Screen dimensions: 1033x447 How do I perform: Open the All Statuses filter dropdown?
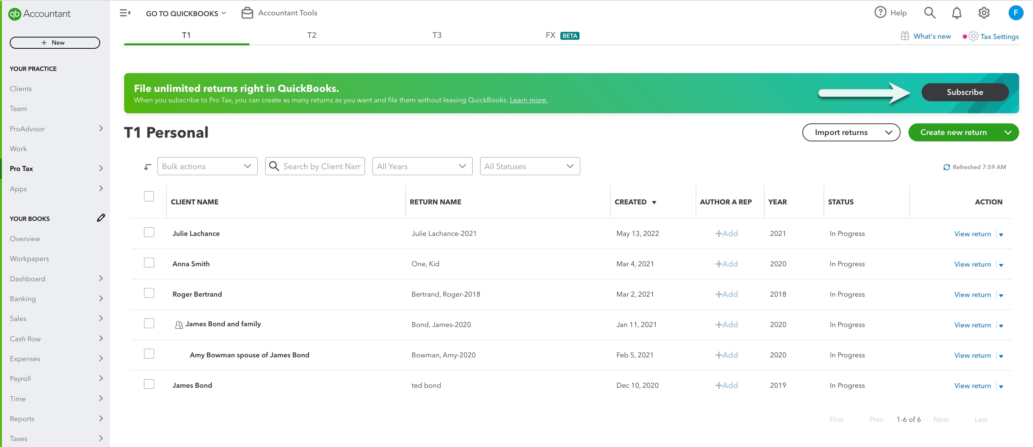click(x=530, y=166)
